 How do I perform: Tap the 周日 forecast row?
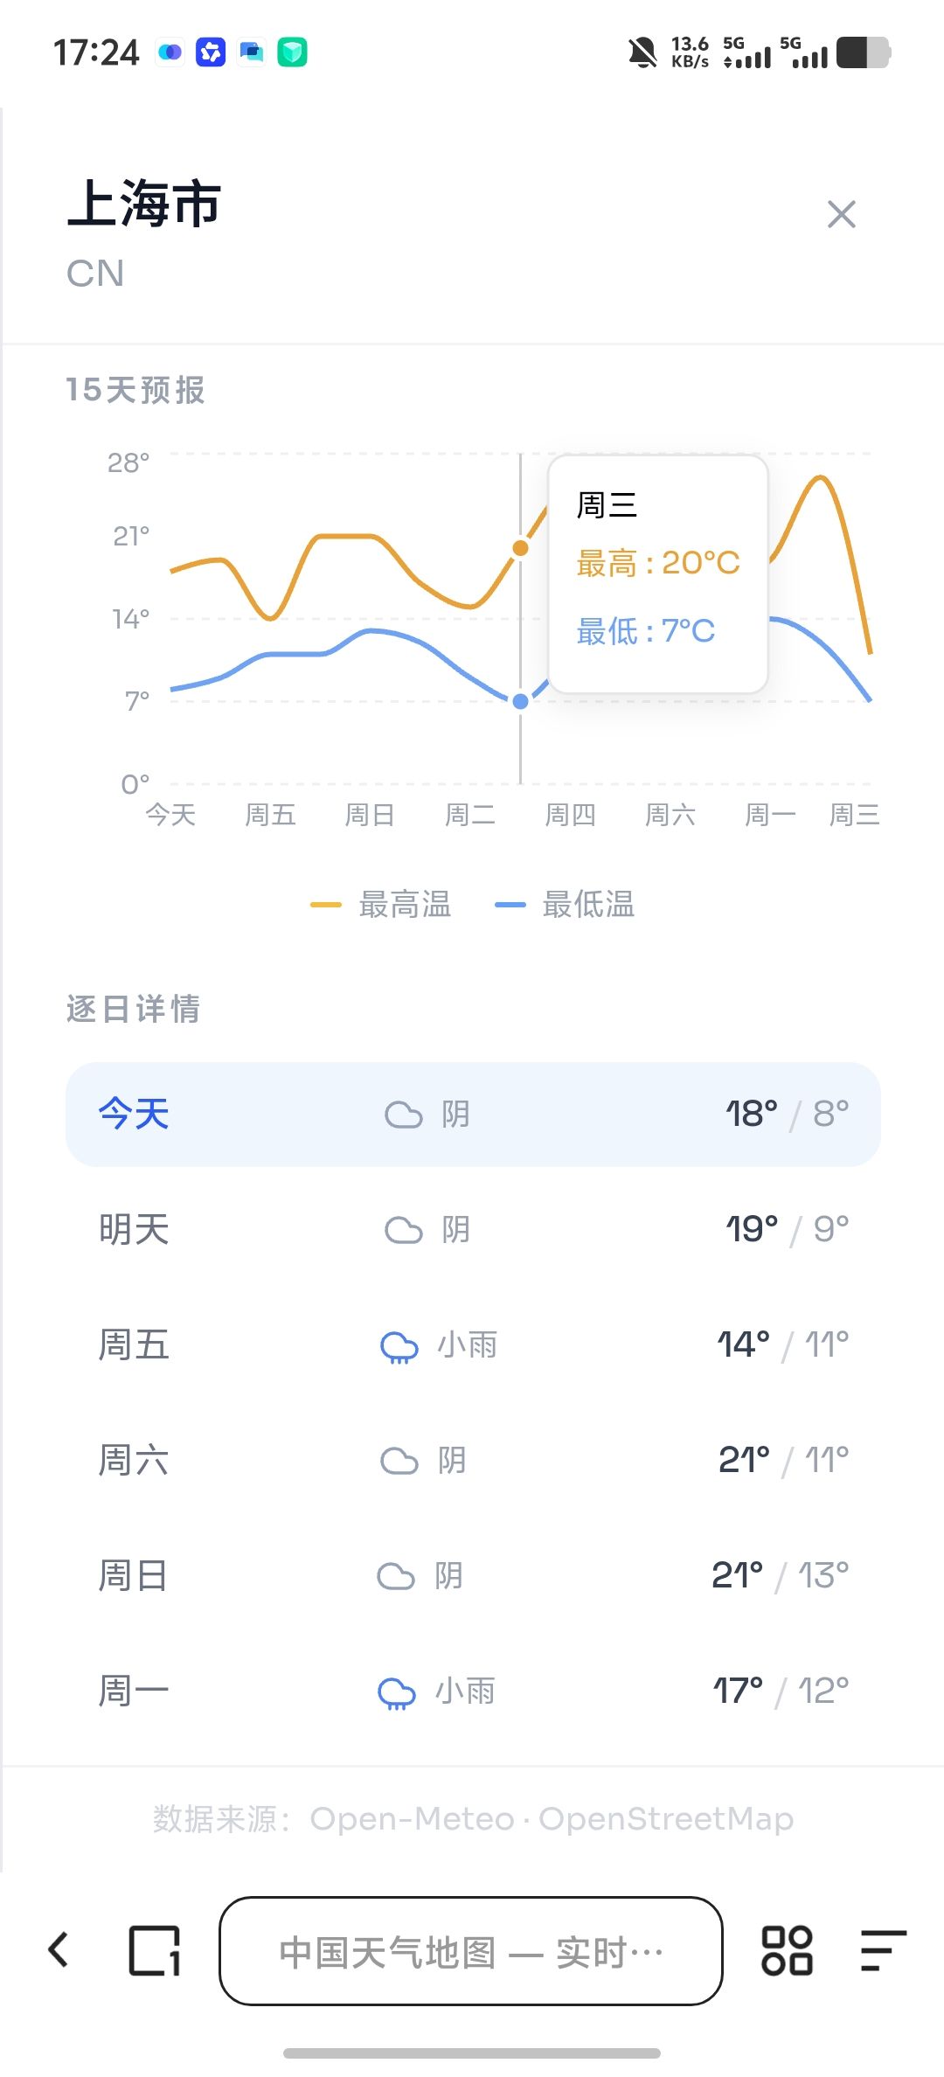(473, 1576)
